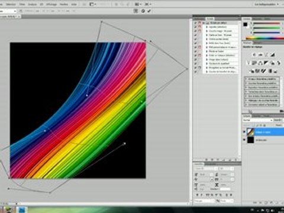Toggle the checkmark for Plomb en fusion action
Screen dimensions: 284x213
(195, 51)
